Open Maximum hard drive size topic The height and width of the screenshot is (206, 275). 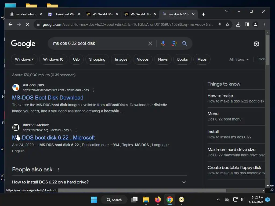tap(236, 152)
